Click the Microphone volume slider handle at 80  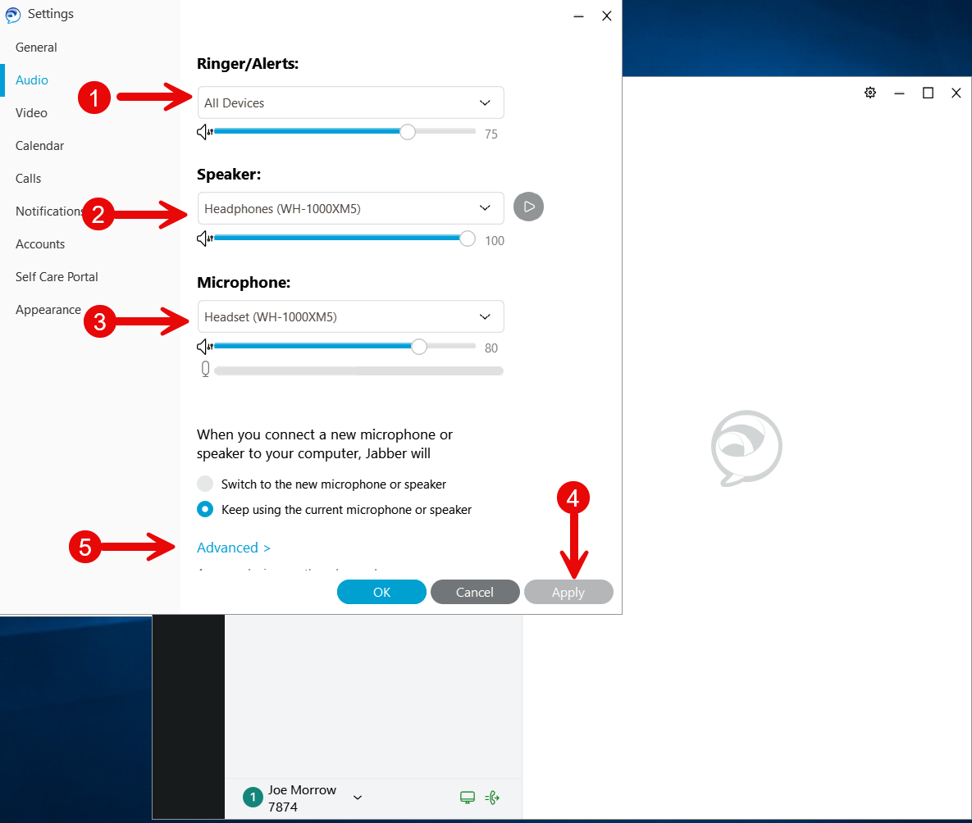[419, 347]
